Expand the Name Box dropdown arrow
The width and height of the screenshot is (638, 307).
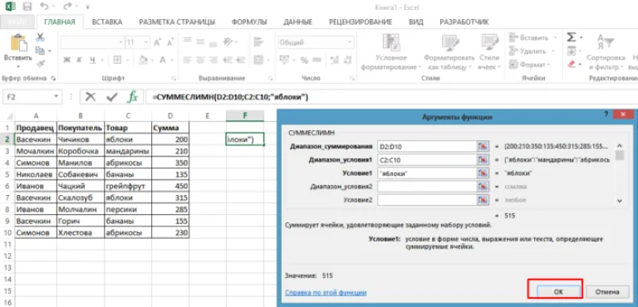click(56, 97)
